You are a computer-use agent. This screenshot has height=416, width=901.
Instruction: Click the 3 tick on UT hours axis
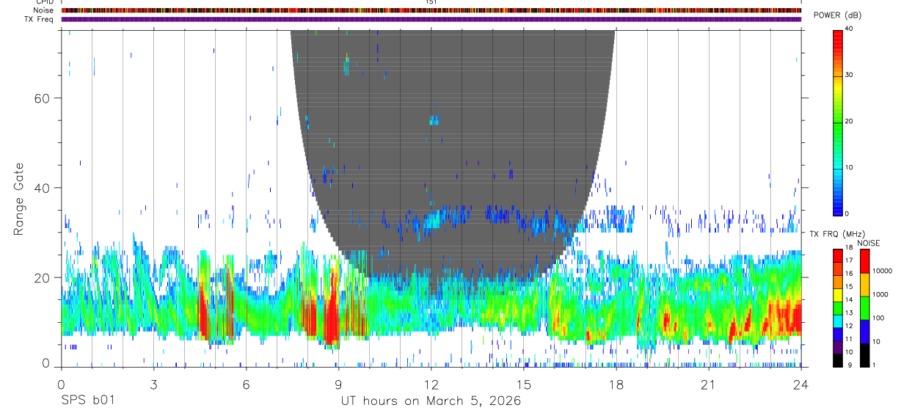(x=153, y=384)
